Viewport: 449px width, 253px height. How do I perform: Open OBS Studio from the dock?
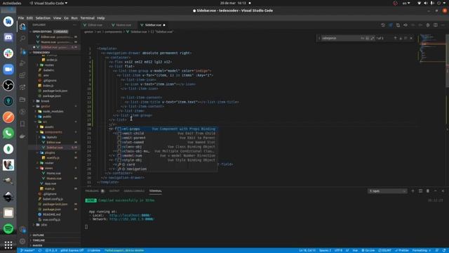coord(8,85)
